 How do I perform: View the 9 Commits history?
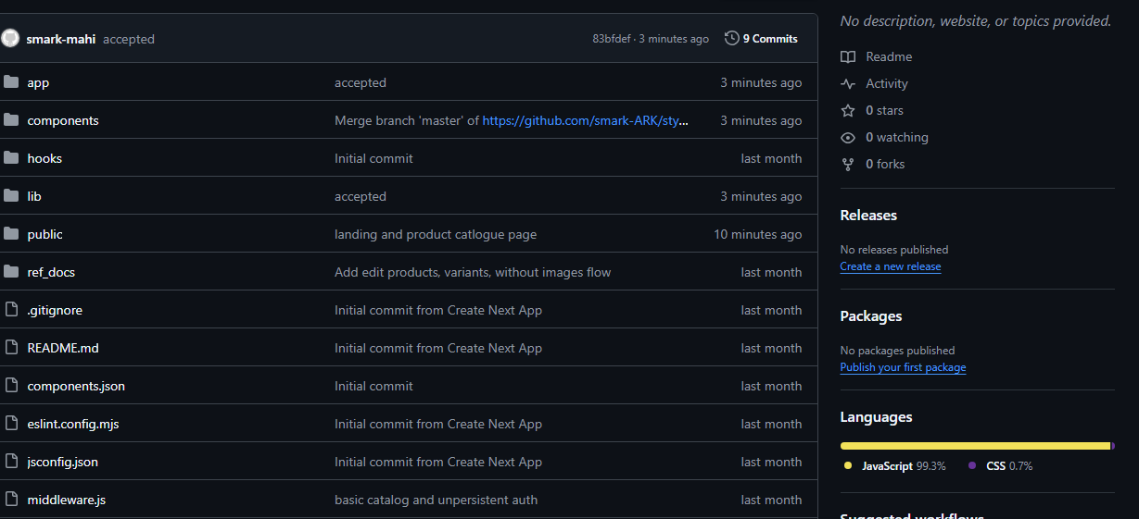click(761, 39)
